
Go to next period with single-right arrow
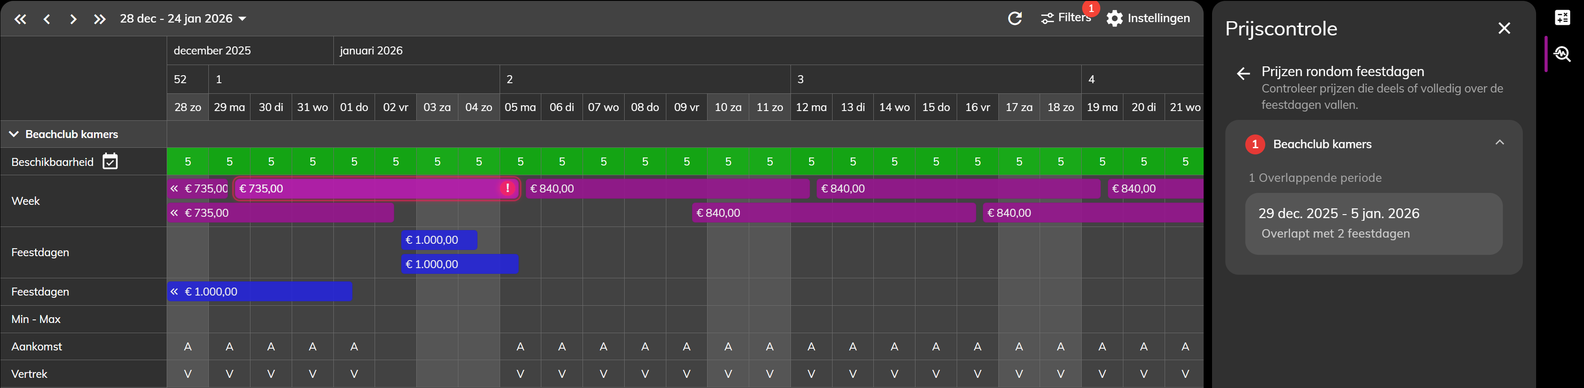click(x=73, y=19)
